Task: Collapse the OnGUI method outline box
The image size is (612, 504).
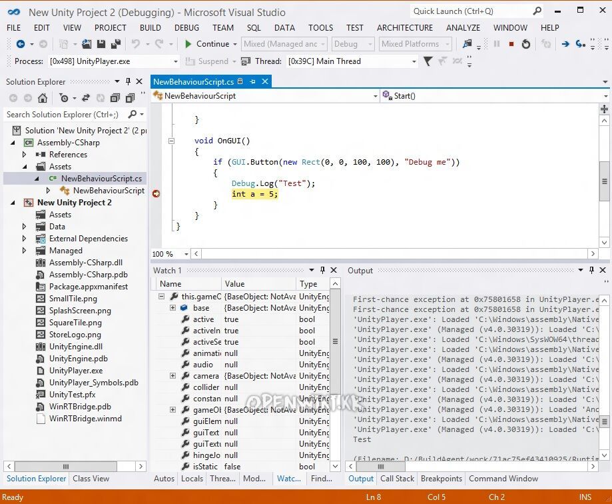Action: (171, 141)
